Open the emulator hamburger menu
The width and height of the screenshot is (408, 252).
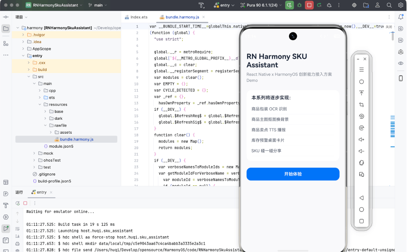(x=361, y=70)
